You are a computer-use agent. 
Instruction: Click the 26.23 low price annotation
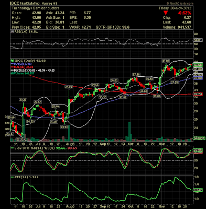tap(30, 121)
